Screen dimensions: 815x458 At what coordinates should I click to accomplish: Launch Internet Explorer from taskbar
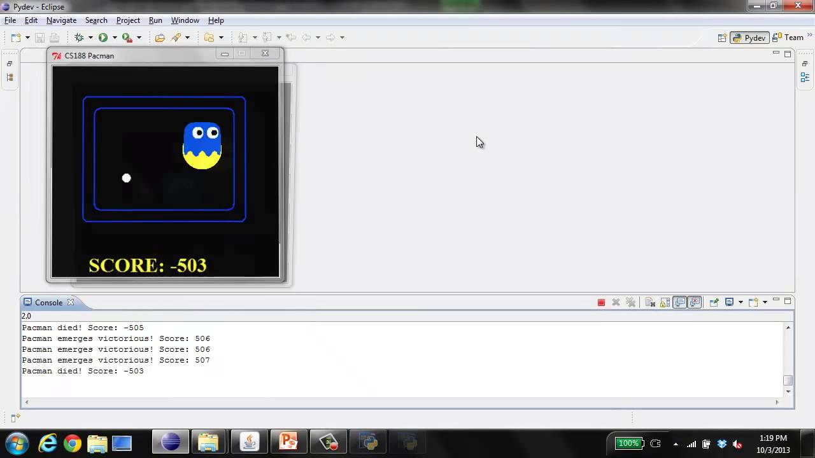[48, 443]
